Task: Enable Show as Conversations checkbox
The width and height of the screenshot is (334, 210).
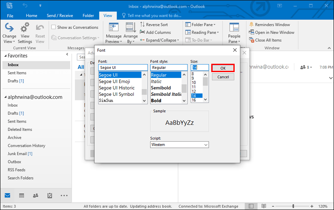Action: [54, 27]
